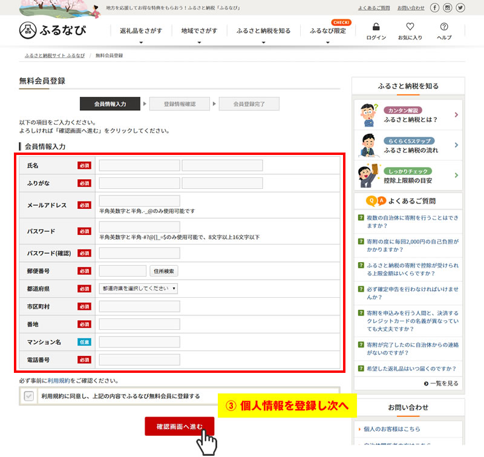Click the arrow next to 控除上限額の目安
The height and width of the screenshot is (457, 484).
click(456, 176)
